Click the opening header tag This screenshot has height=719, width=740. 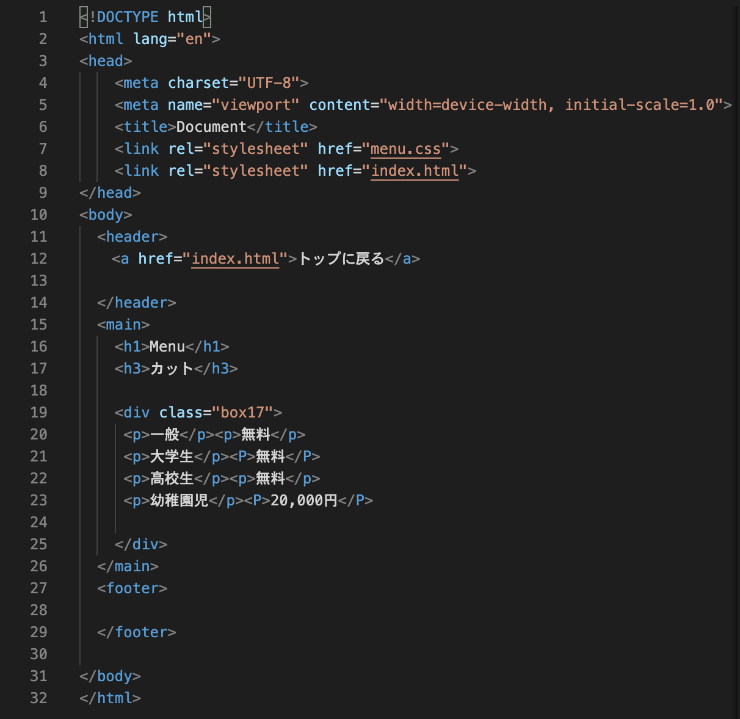pyautogui.click(x=132, y=237)
